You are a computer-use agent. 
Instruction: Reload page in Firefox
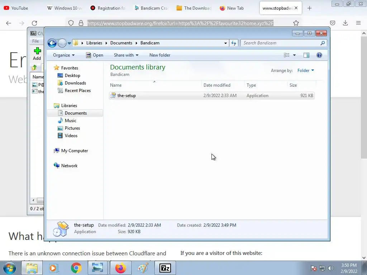click(x=34, y=23)
